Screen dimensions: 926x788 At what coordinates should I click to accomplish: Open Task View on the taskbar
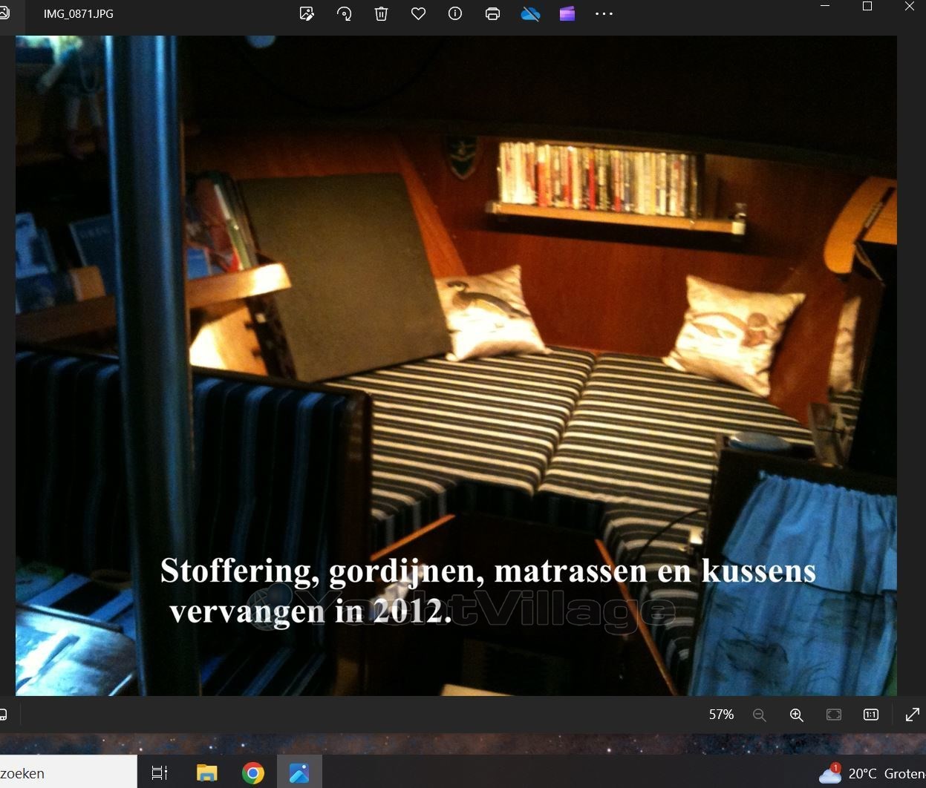160,773
